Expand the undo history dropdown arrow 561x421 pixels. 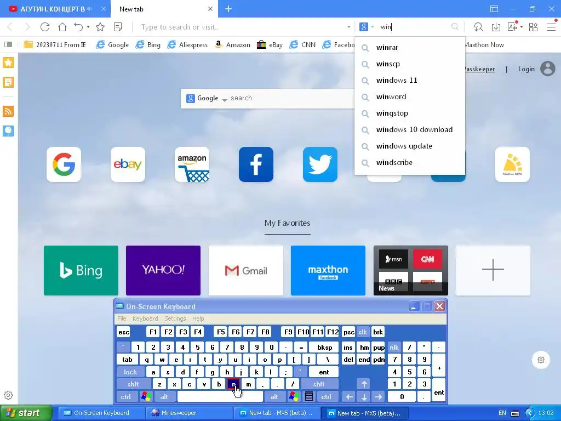(88, 27)
